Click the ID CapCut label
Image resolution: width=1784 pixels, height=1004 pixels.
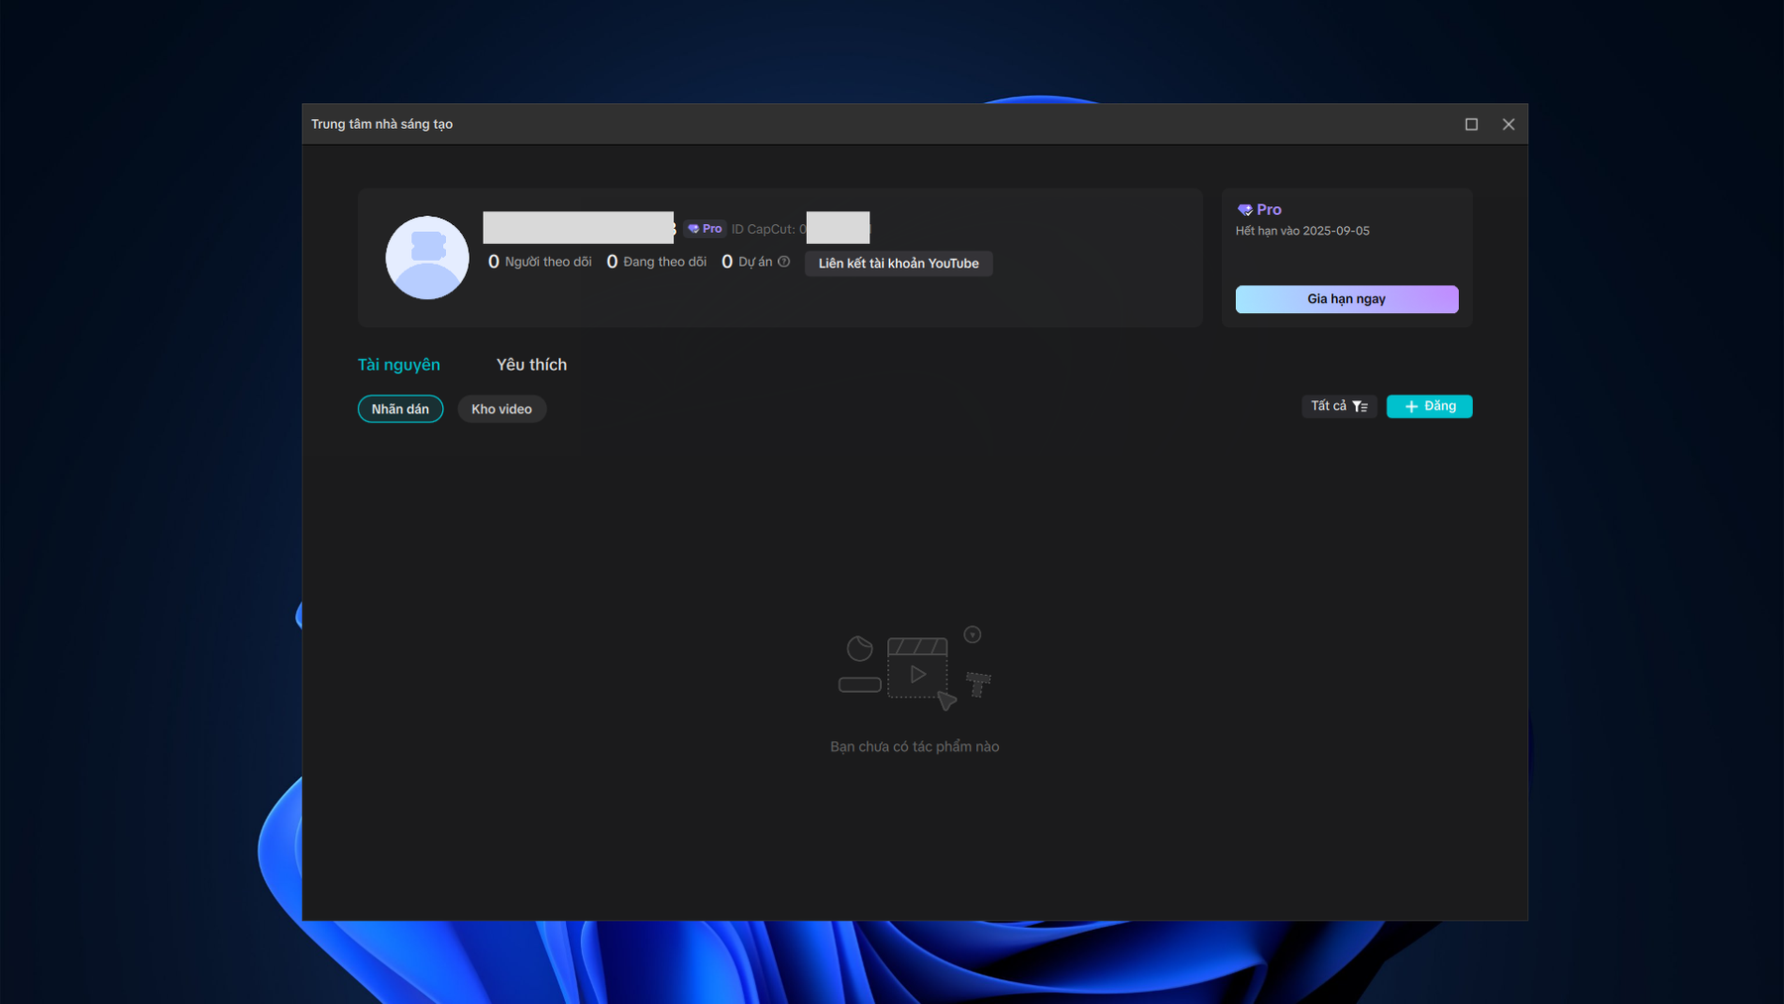click(763, 229)
